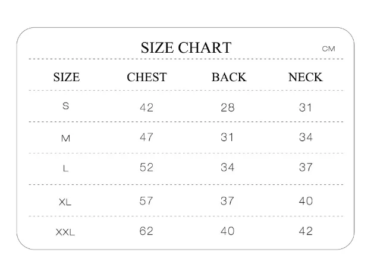Click chest value 52 for size L

(146, 167)
